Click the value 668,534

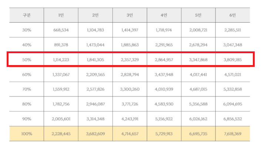point(61,30)
